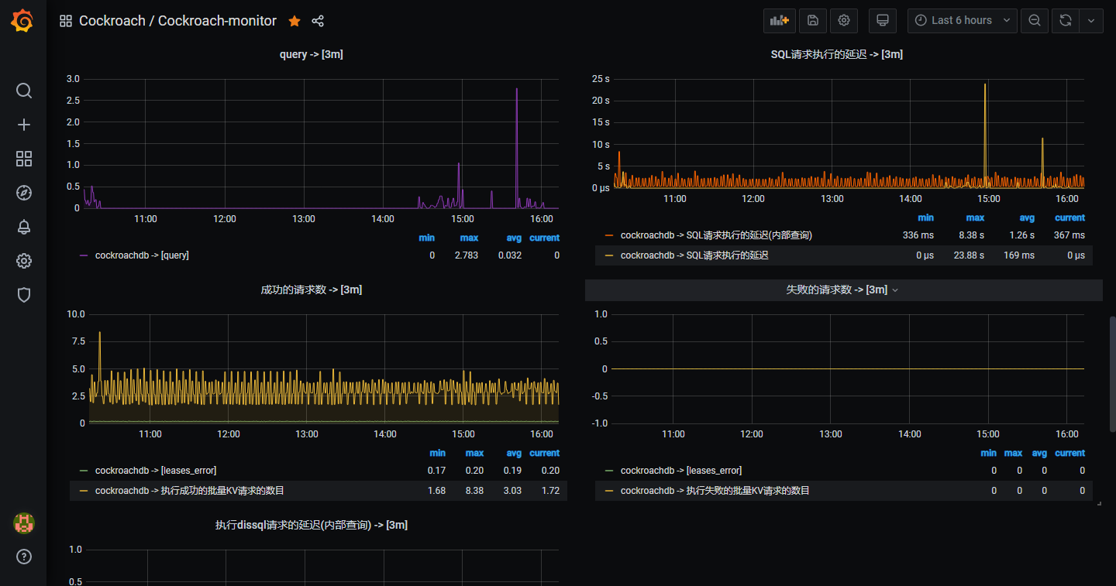1116x586 pixels.
Task: Change the 执行失败的批量KV请求的数目 color swatch
Action: [x=609, y=491]
